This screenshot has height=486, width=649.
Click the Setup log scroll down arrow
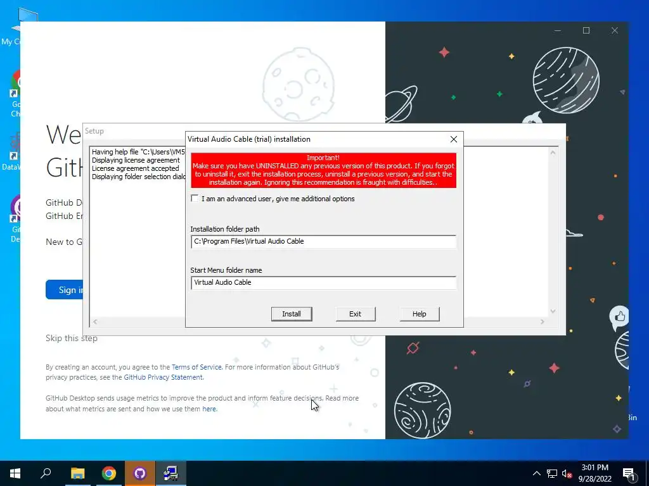553,311
